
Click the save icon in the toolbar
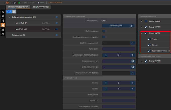click(14, 12)
